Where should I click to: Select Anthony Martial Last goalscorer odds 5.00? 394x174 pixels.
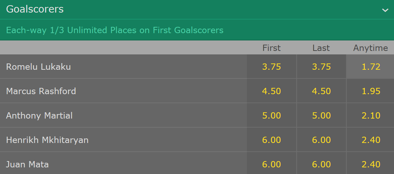[x=321, y=115]
